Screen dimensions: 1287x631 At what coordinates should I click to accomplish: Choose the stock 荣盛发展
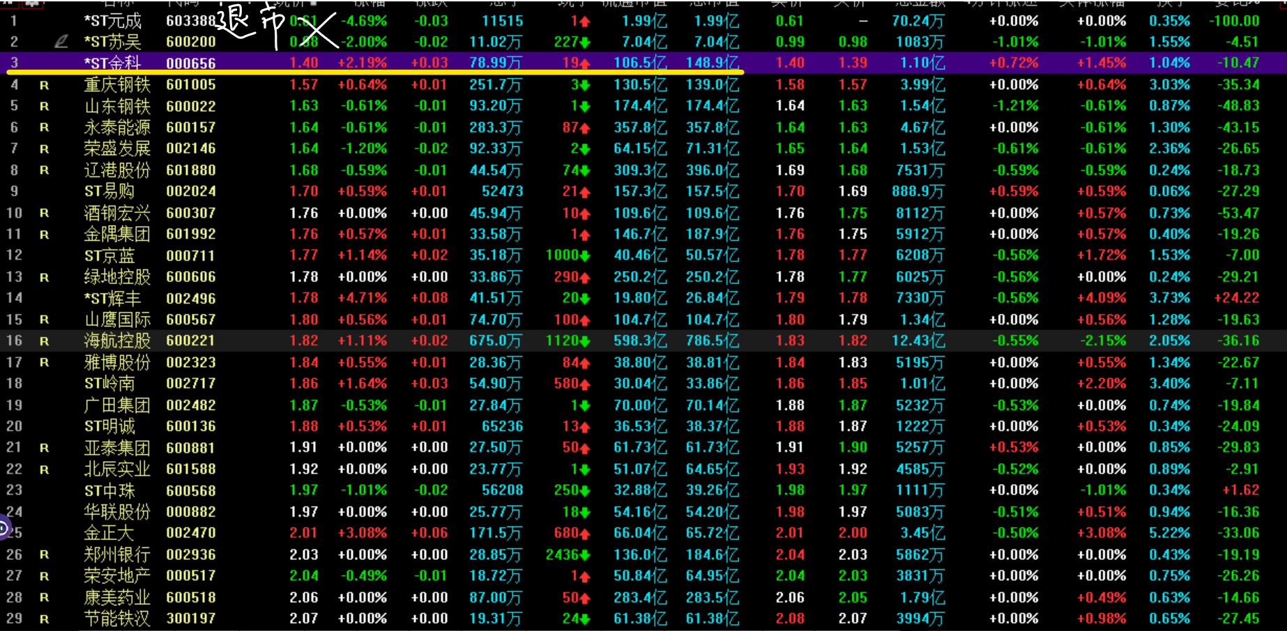[117, 148]
